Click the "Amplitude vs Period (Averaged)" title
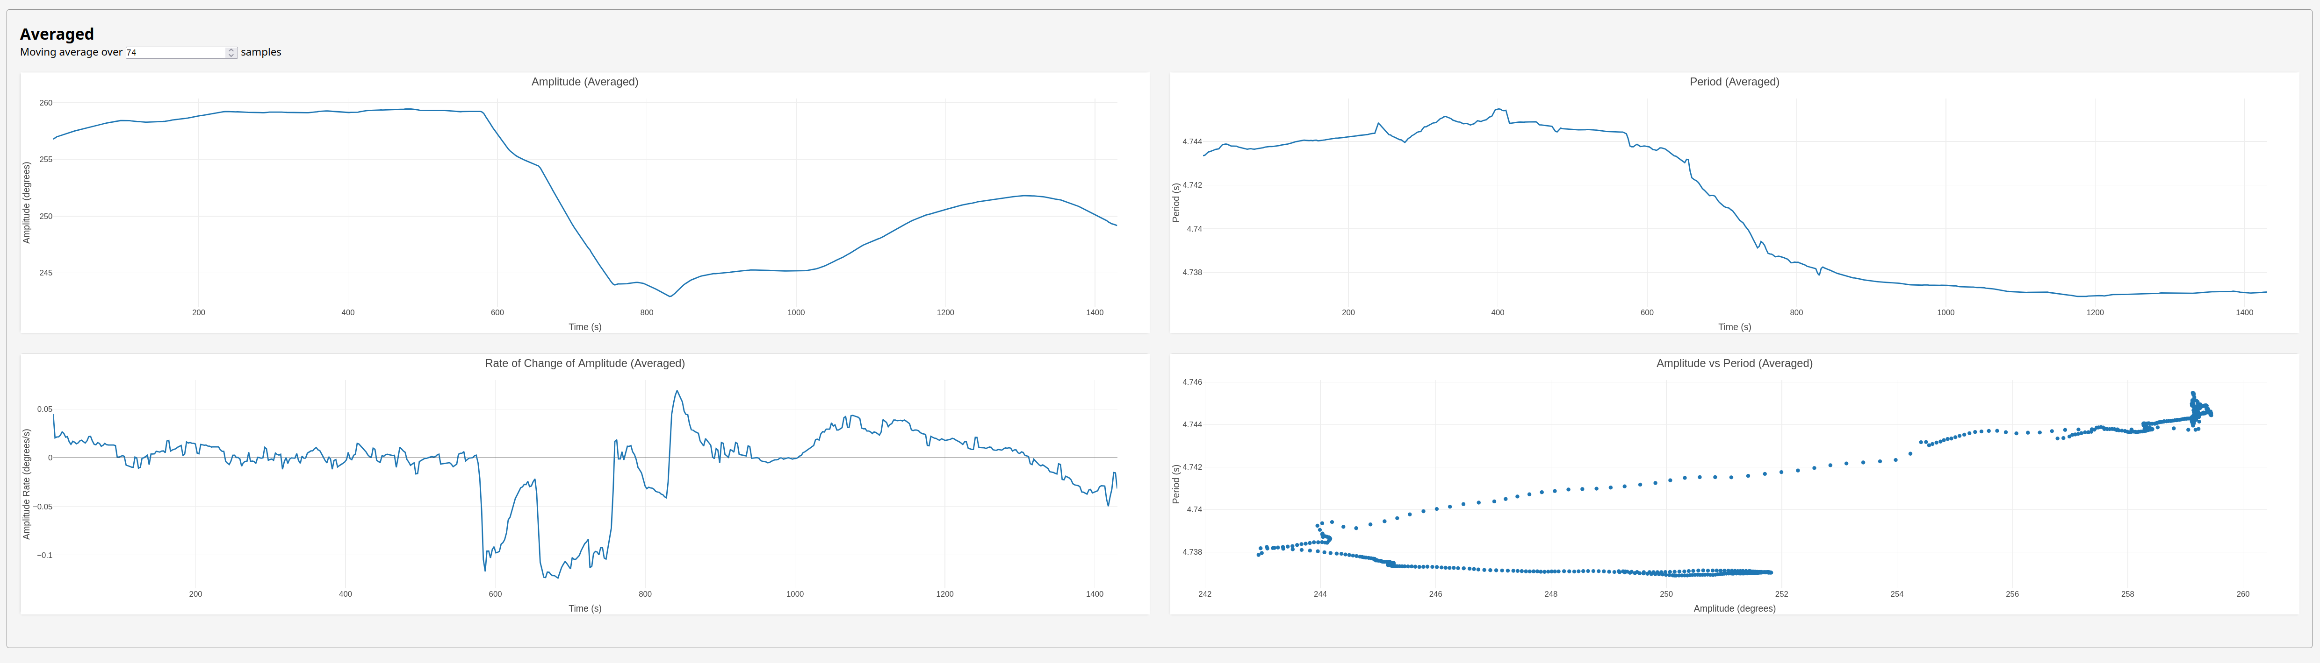This screenshot has width=2320, height=663. pos(1734,363)
